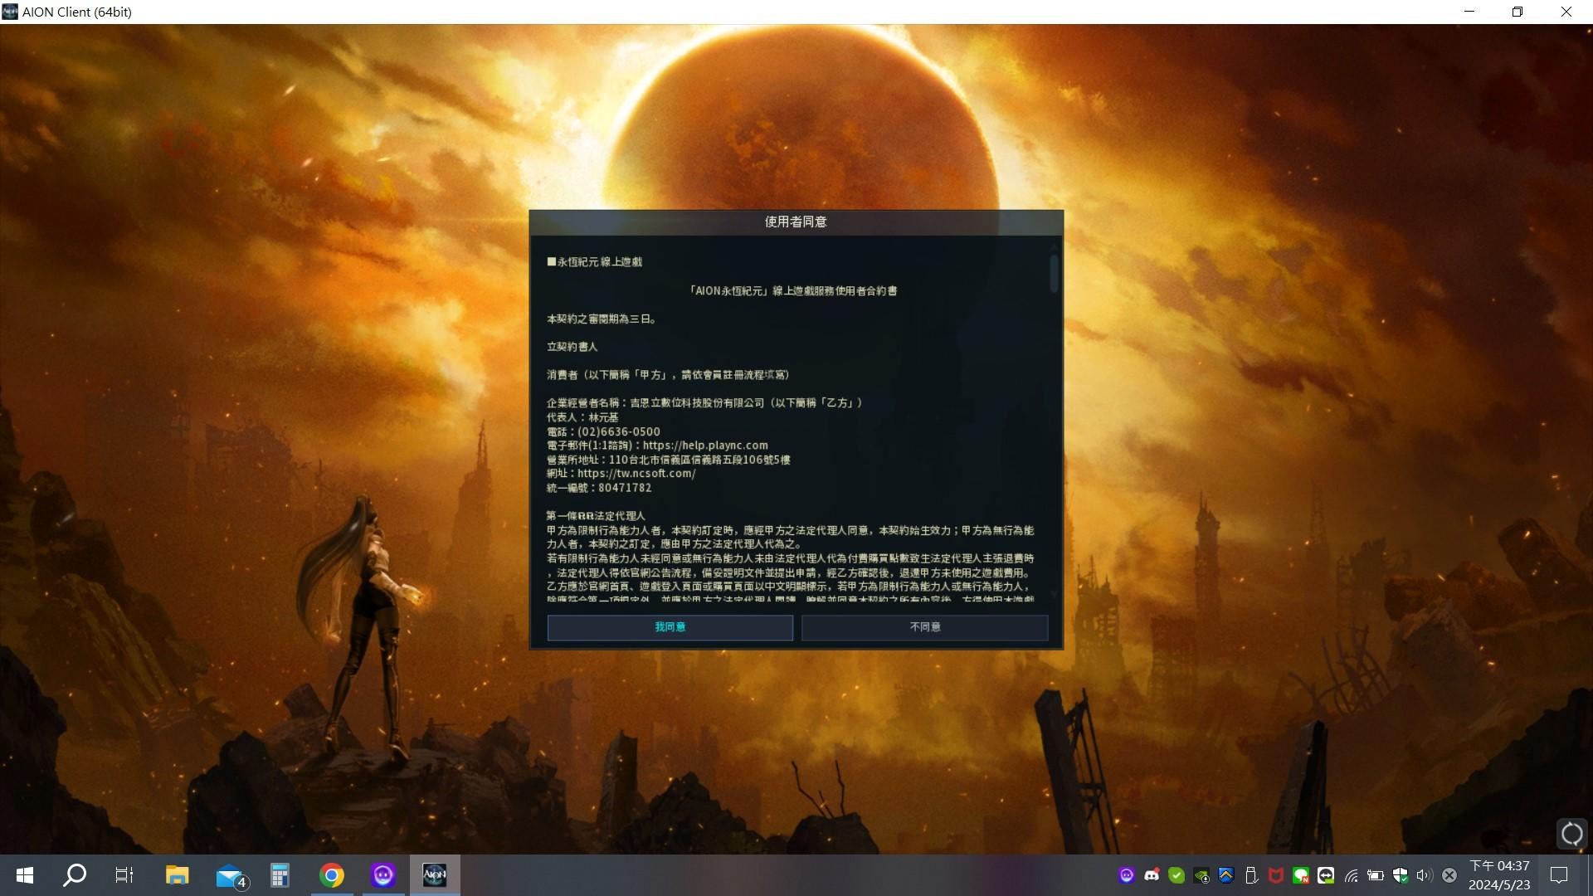
Task: Click the 使用者同意 dialog title
Action: coord(796,222)
